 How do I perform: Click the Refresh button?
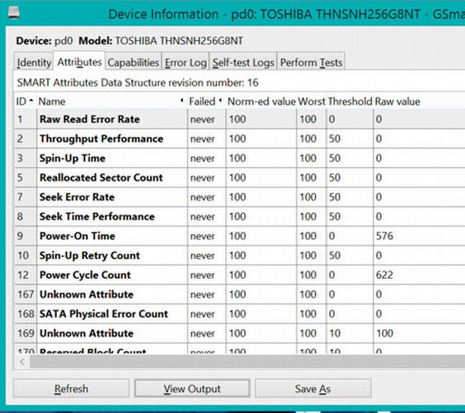(71, 388)
